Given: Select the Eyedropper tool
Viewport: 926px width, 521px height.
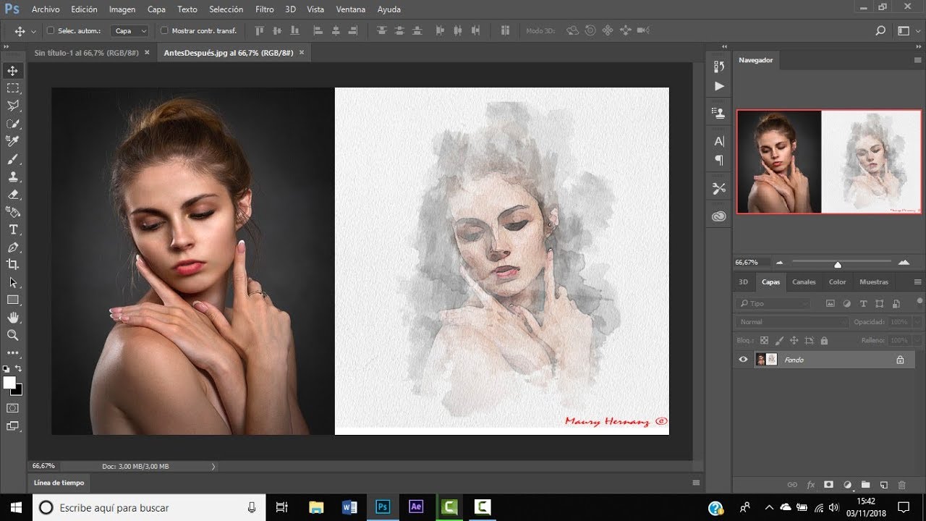Looking at the screenshot, I should click(x=13, y=141).
